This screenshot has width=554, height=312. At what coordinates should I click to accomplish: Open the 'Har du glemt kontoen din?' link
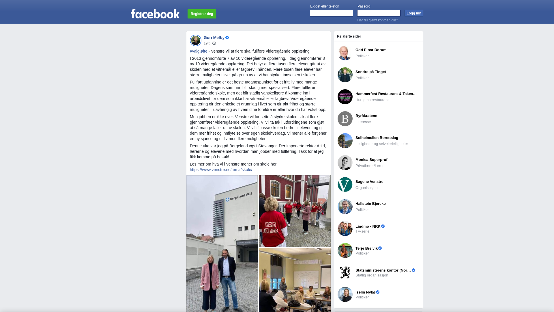coord(377,20)
